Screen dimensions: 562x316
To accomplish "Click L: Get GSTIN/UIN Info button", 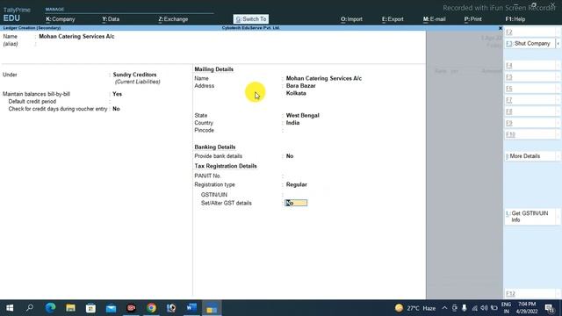I will [x=530, y=217].
